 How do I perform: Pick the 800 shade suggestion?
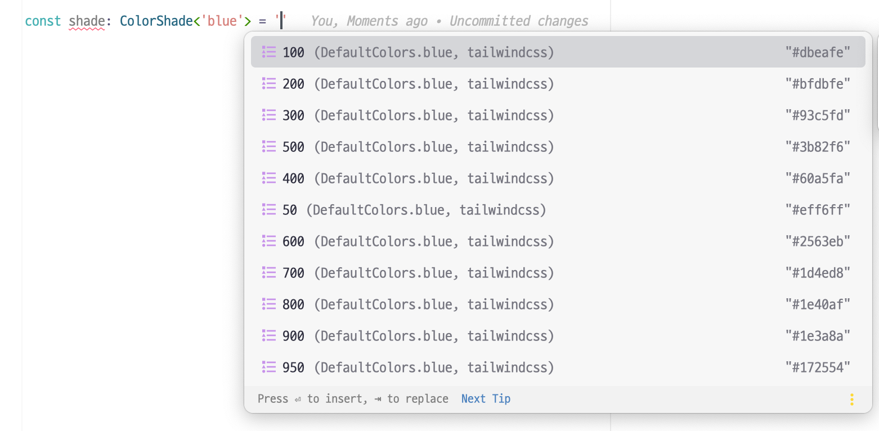pyautogui.click(x=418, y=304)
